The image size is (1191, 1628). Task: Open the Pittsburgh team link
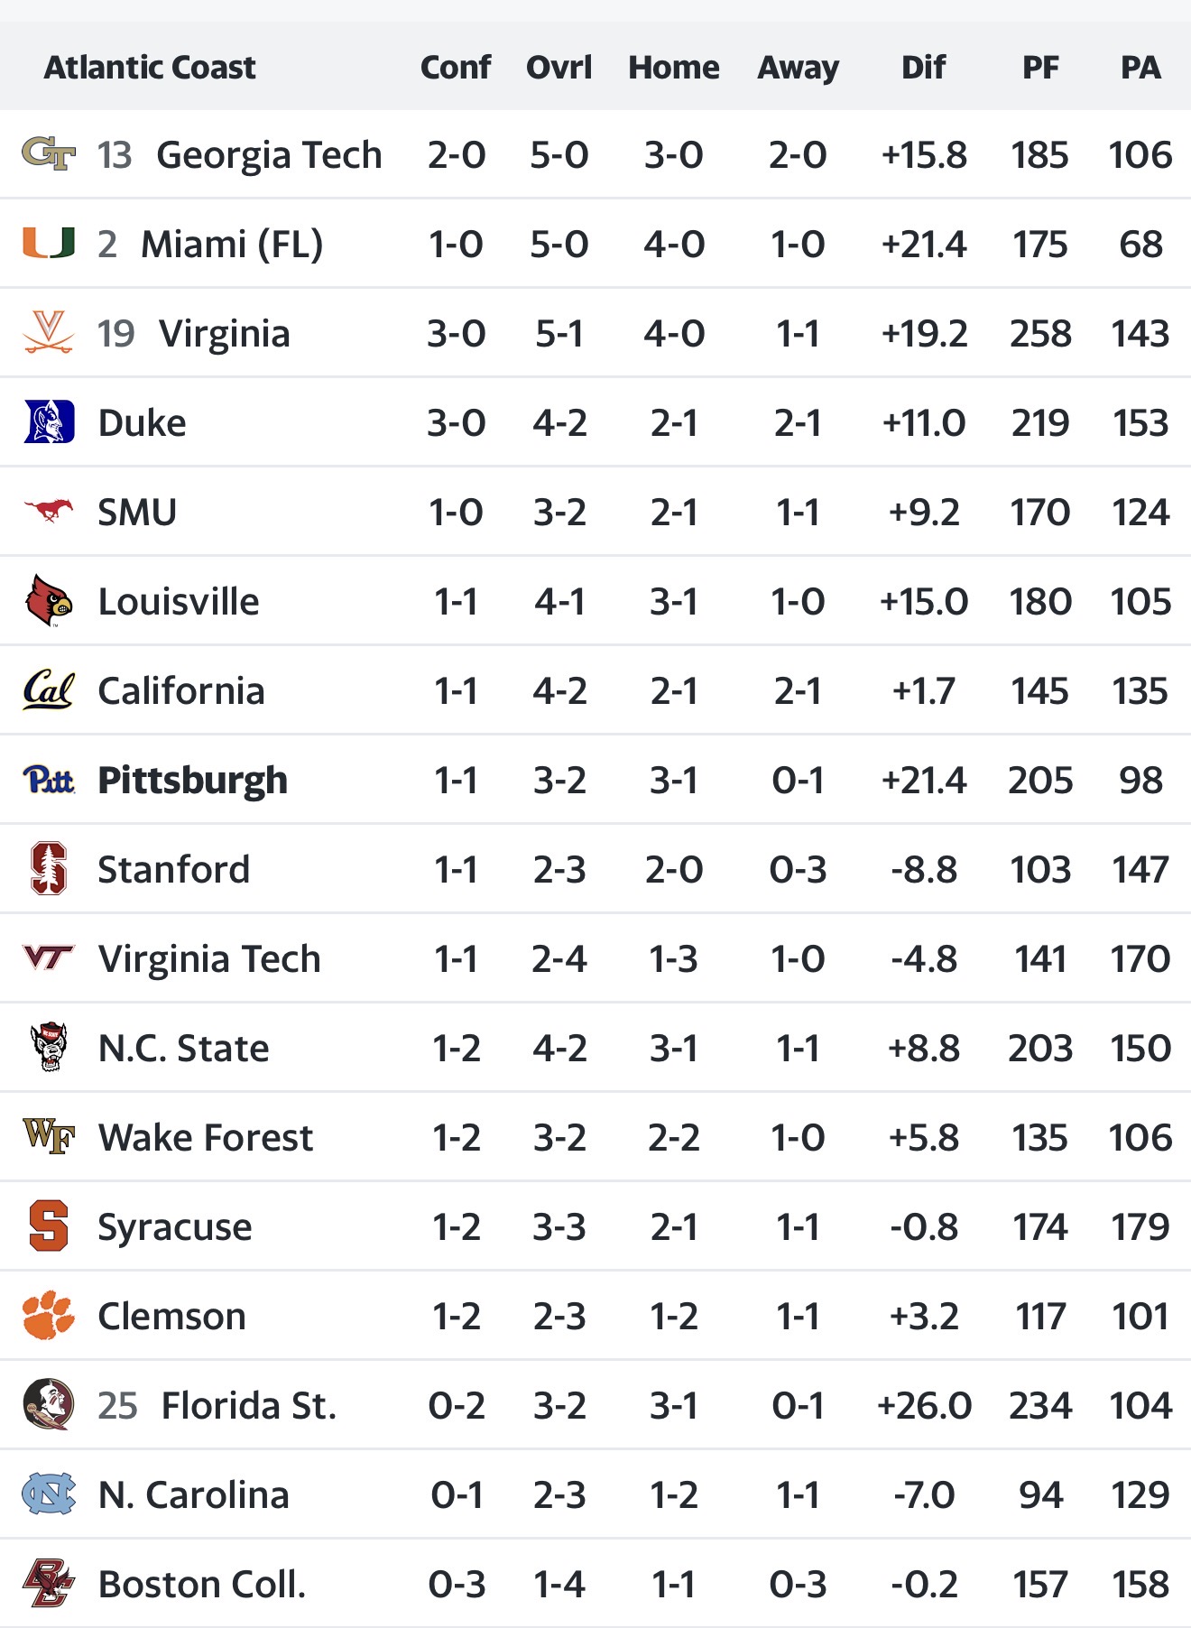[192, 781]
